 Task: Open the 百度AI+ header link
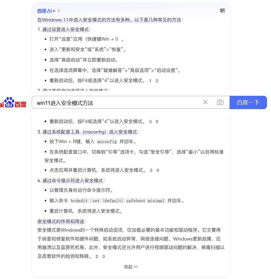(x=46, y=11)
